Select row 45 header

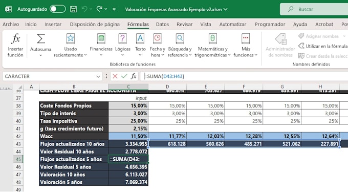pyautogui.click(x=18, y=159)
